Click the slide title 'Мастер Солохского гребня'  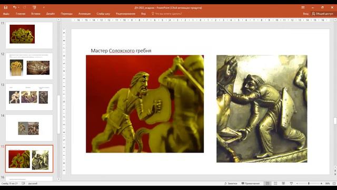tap(121, 51)
